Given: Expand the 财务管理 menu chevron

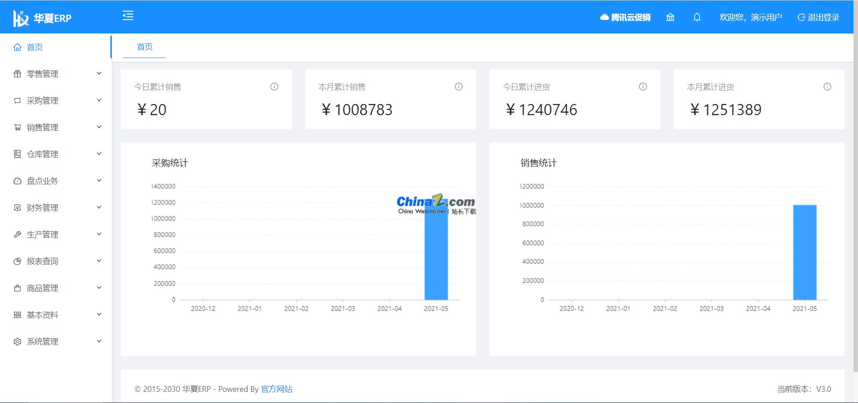Looking at the screenshot, I should tap(99, 207).
